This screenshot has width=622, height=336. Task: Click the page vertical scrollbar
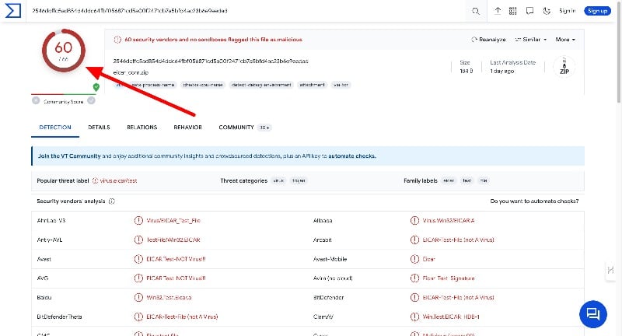tap(619, 51)
